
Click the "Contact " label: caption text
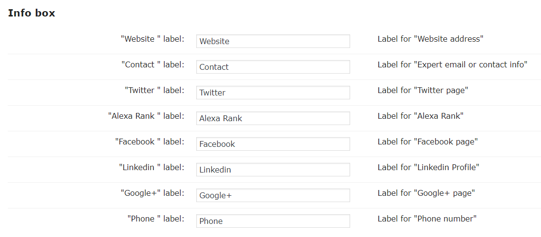coord(153,64)
